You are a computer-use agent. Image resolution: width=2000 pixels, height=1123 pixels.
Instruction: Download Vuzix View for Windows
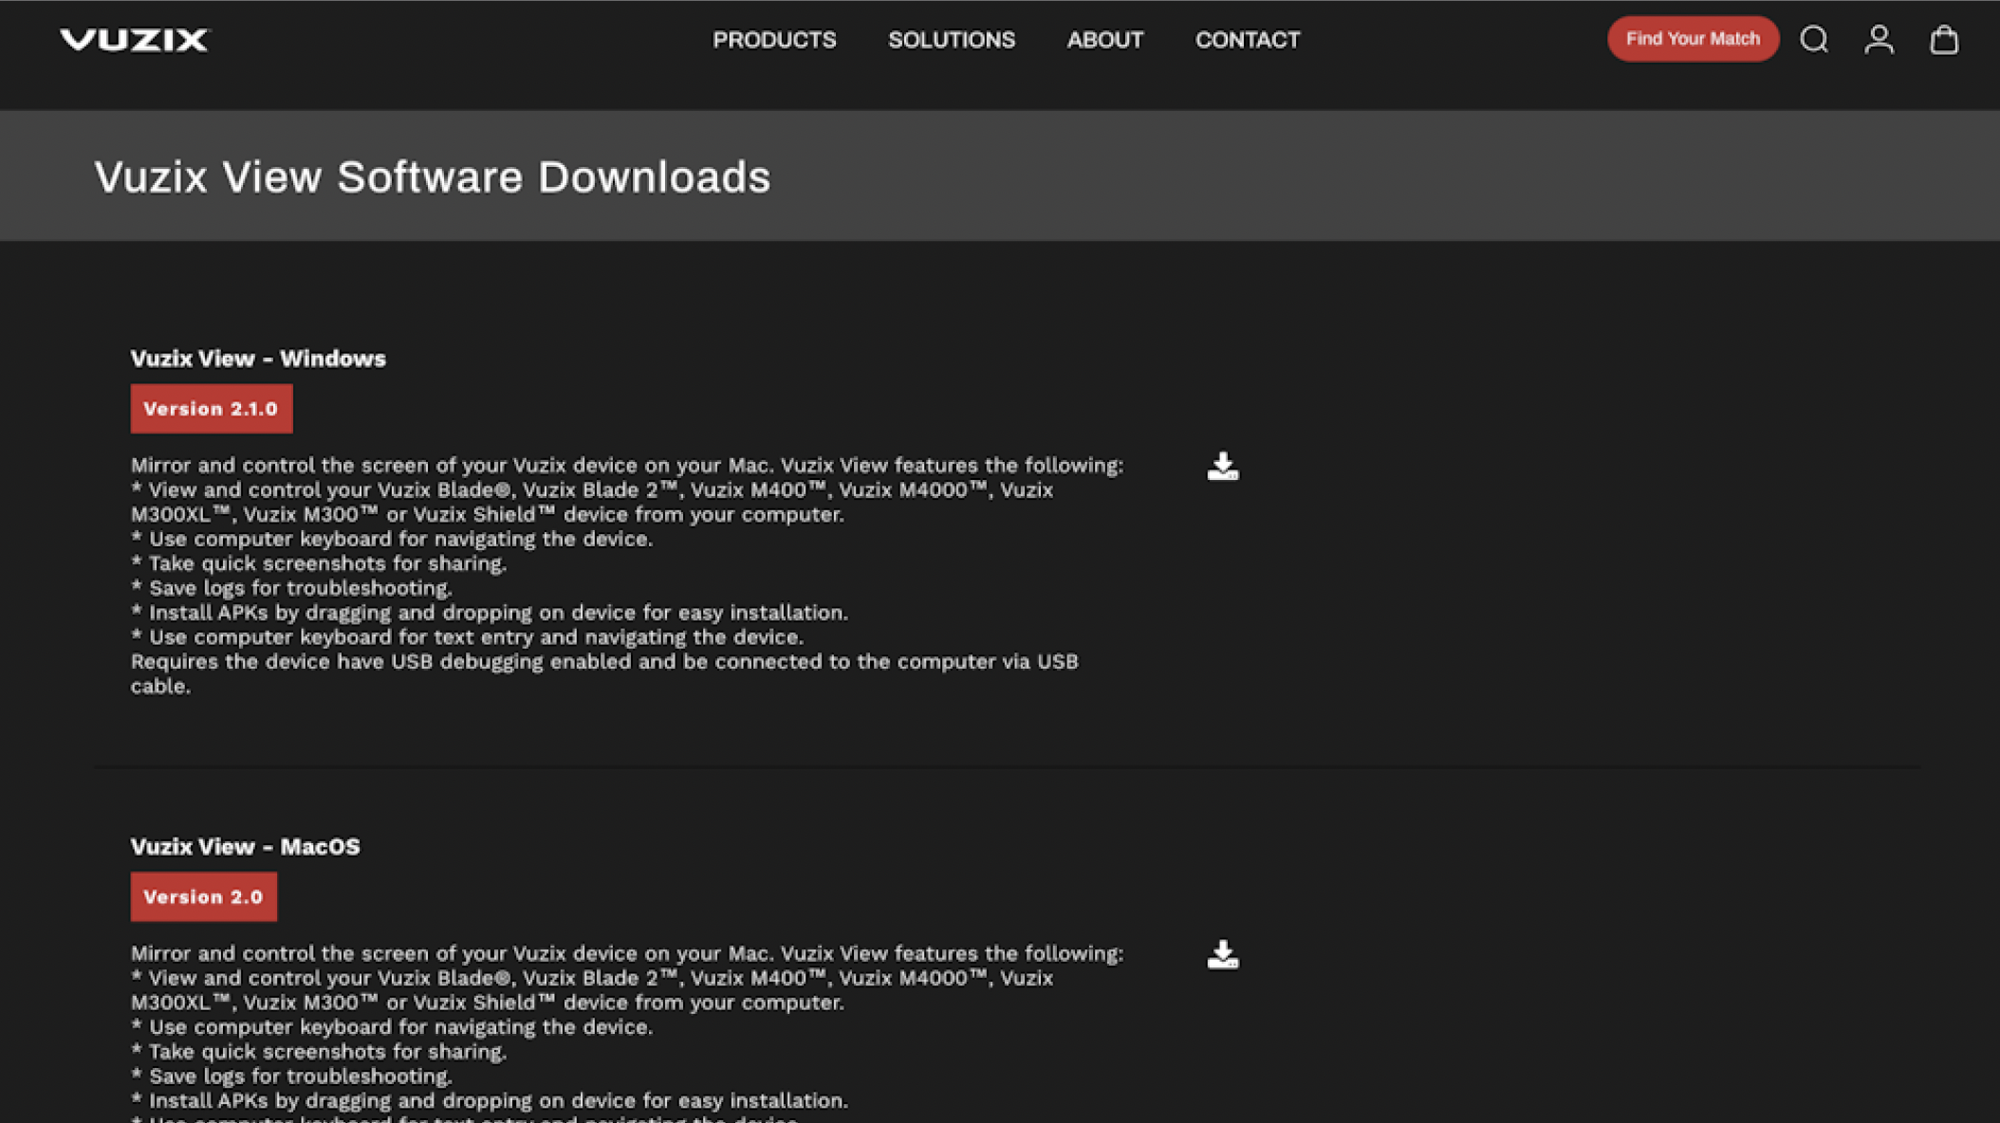[x=1223, y=467]
